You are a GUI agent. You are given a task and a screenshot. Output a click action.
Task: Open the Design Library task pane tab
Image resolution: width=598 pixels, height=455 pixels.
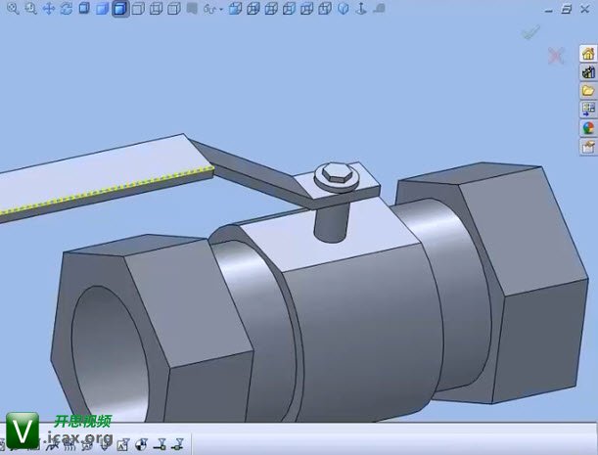588,71
